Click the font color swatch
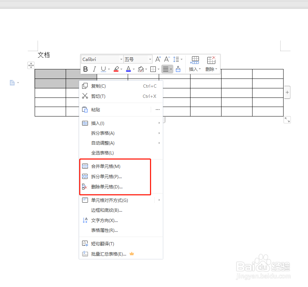 pyautogui.click(x=129, y=69)
